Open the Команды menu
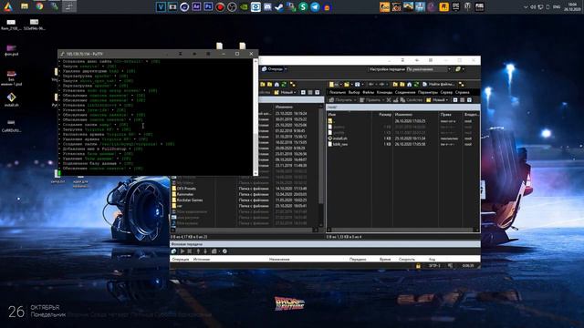 click(x=384, y=92)
